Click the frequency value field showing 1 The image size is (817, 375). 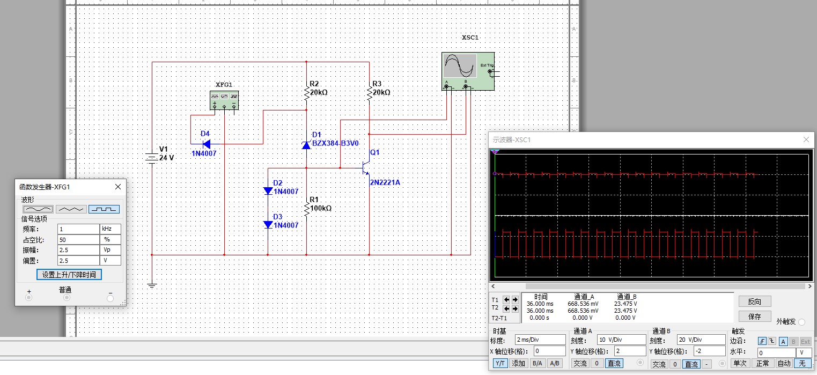(78, 229)
